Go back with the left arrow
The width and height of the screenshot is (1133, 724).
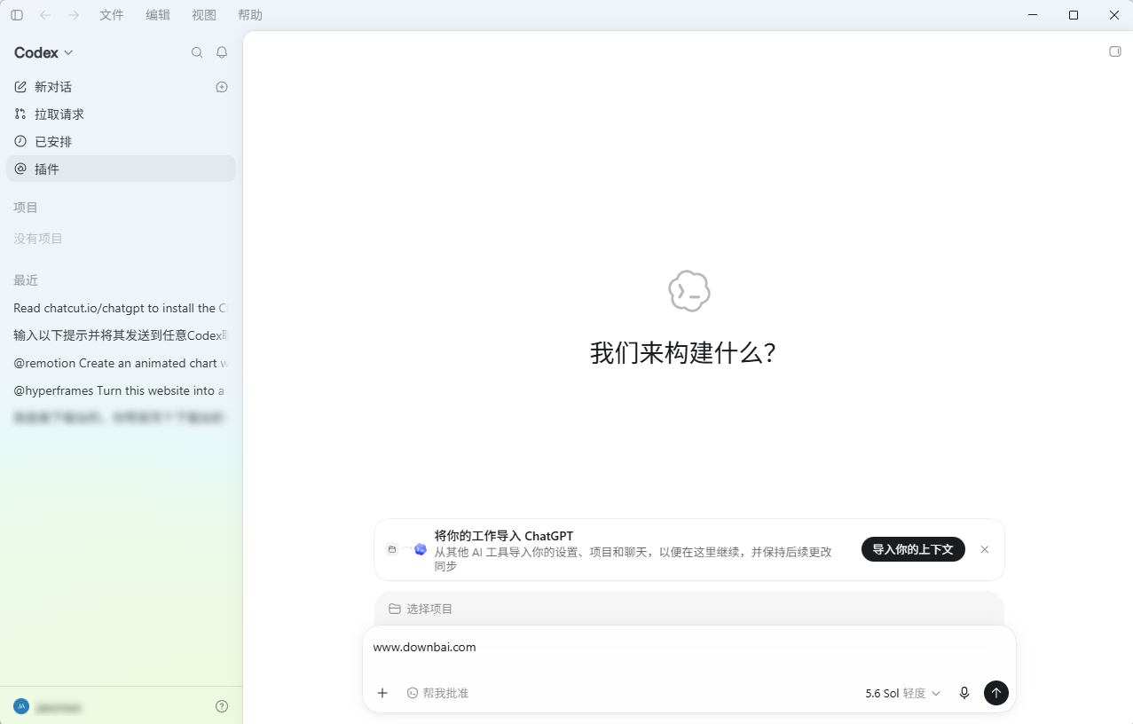click(x=45, y=15)
